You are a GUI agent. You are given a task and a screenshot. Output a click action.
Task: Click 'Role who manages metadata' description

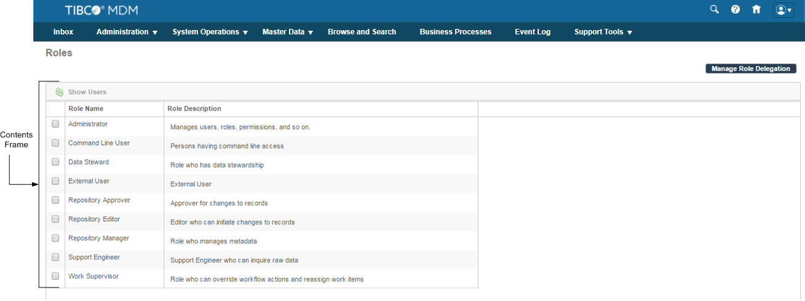213,241
